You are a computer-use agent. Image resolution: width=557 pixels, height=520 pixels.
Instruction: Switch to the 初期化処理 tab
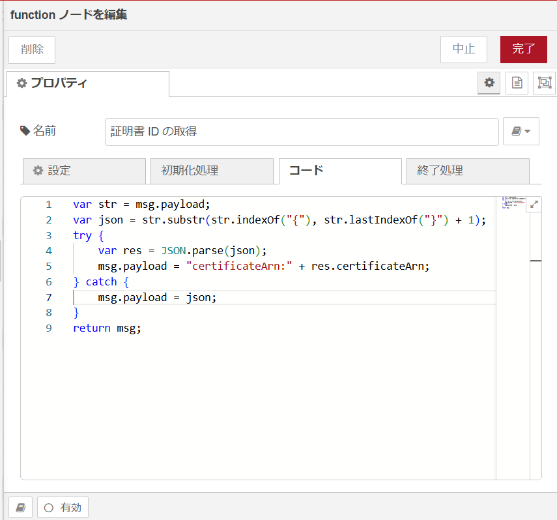coord(212,171)
